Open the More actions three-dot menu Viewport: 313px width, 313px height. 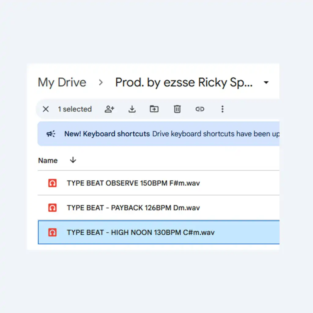pos(223,109)
